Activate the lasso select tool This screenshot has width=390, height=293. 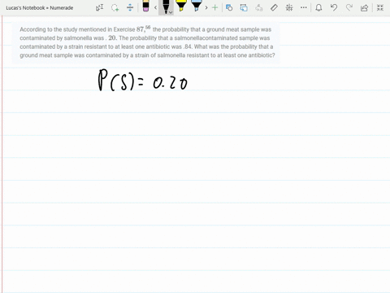point(115,7)
